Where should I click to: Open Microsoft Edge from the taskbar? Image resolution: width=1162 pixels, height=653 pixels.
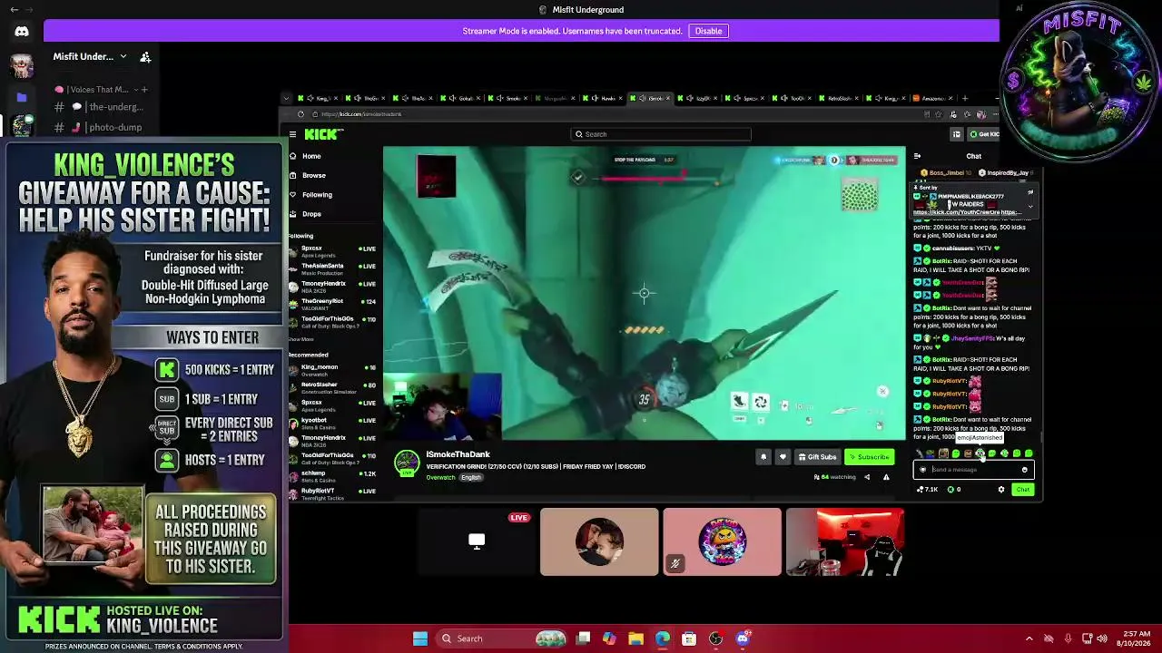[x=663, y=638]
